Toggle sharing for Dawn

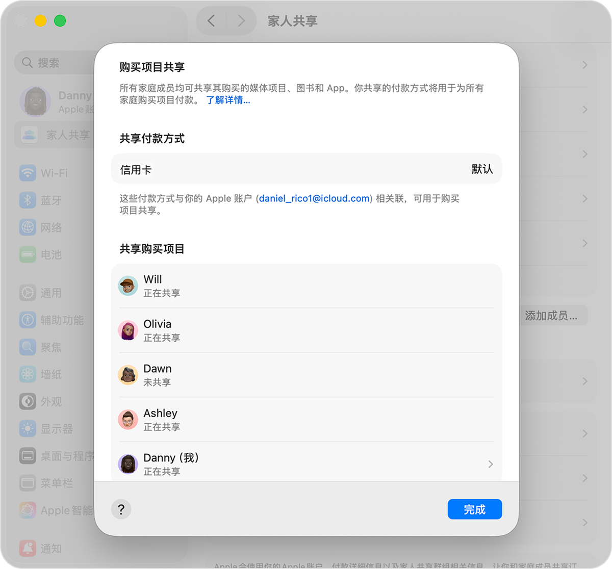tap(306, 375)
